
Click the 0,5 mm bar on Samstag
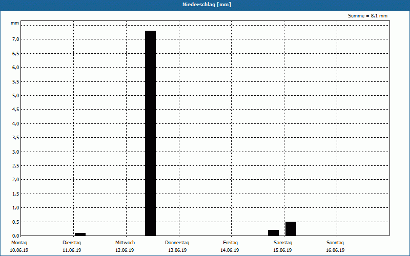coord(291,229)
